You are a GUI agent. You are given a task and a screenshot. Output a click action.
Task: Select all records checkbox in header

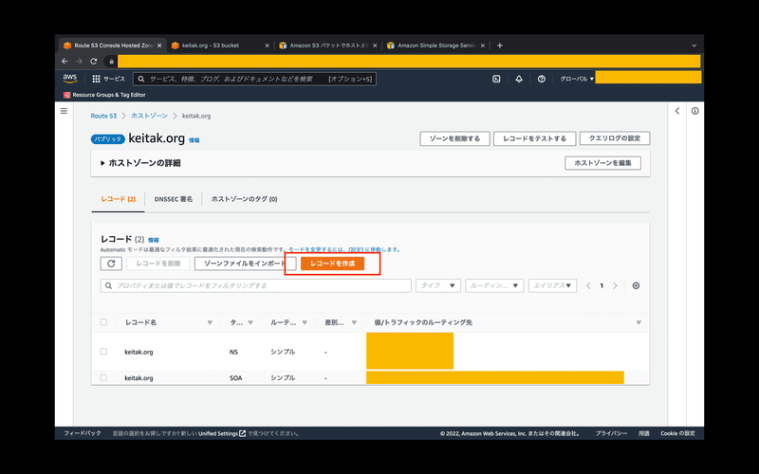103,322
